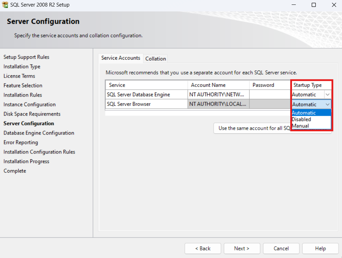The width and height of the screenshot is (342, 258).
Task: Select "License Terms" in the left pane
Action: pyautogui.click(x=19, y=76)
